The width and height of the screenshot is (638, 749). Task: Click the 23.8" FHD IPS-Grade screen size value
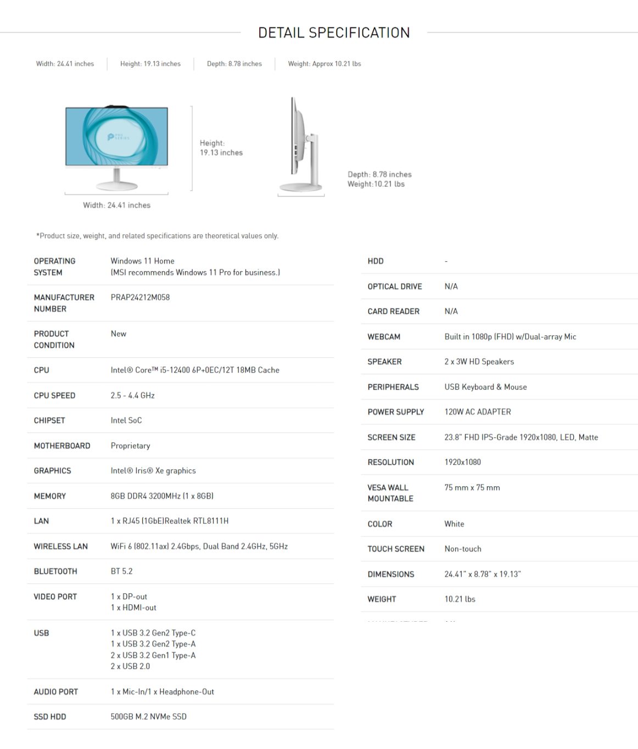click(x=521, y=437)
